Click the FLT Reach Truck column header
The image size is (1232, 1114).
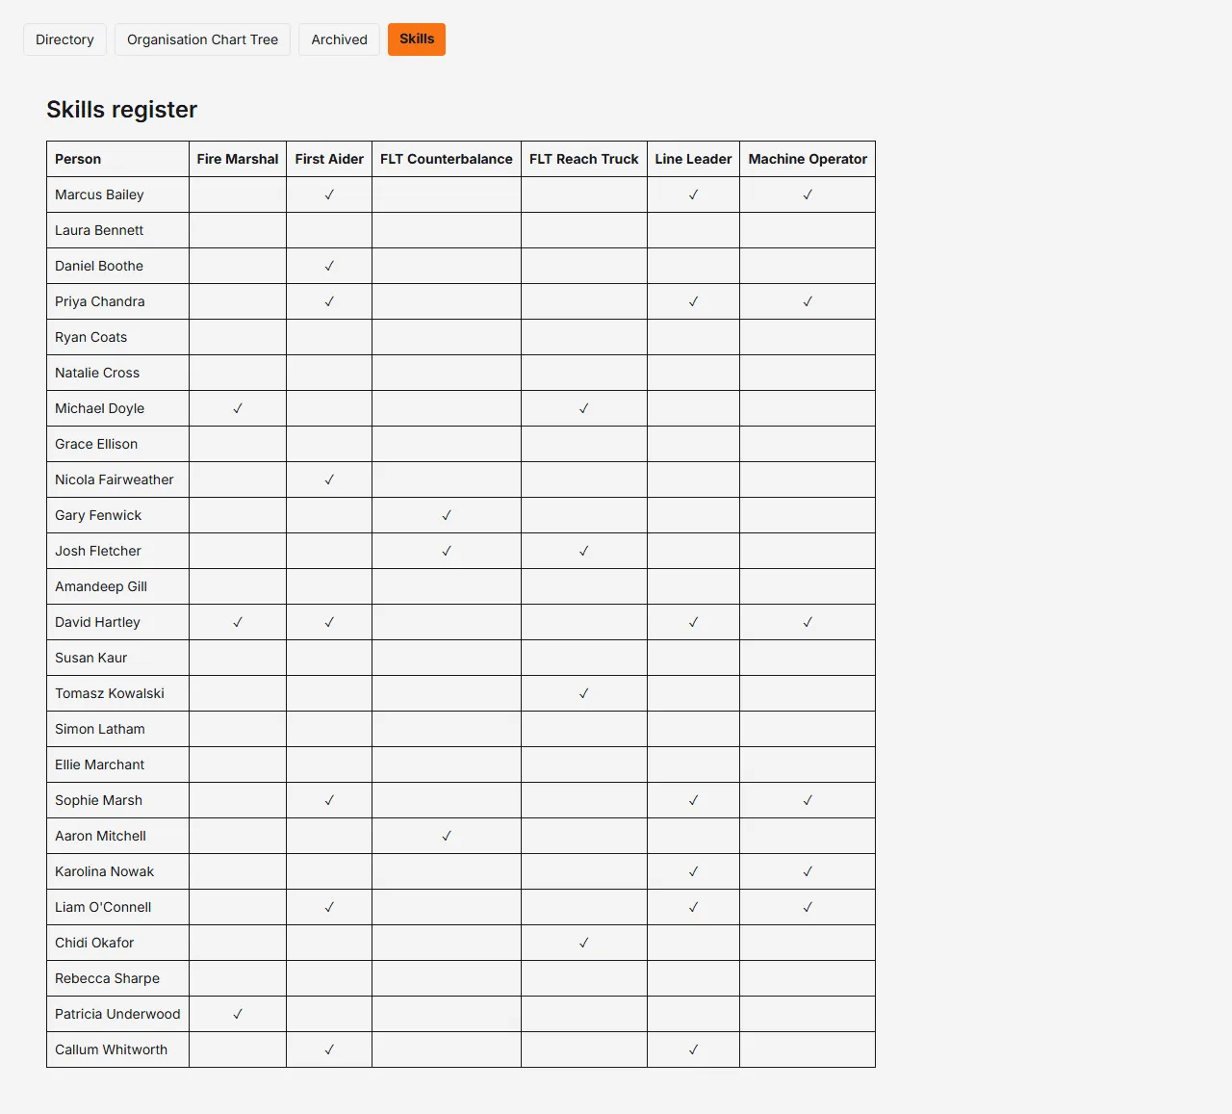pyautogui.click(x=584, y=159)
